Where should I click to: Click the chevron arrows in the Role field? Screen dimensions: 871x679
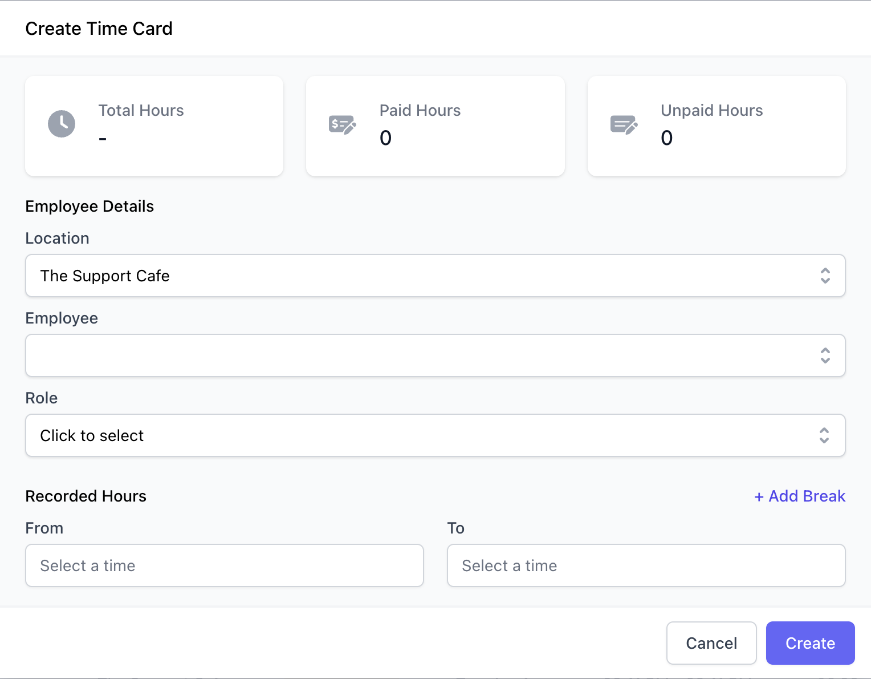pos(824,435)
